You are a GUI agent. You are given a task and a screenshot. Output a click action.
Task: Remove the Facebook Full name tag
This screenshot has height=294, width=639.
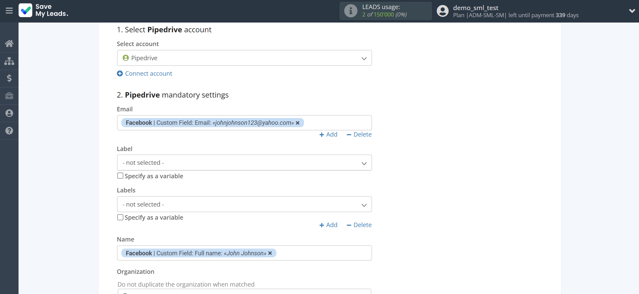(x=270, y=253)
